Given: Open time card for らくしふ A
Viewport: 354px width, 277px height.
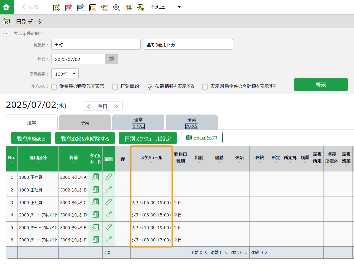Looking at the screenshot, I should coord(95,177).
